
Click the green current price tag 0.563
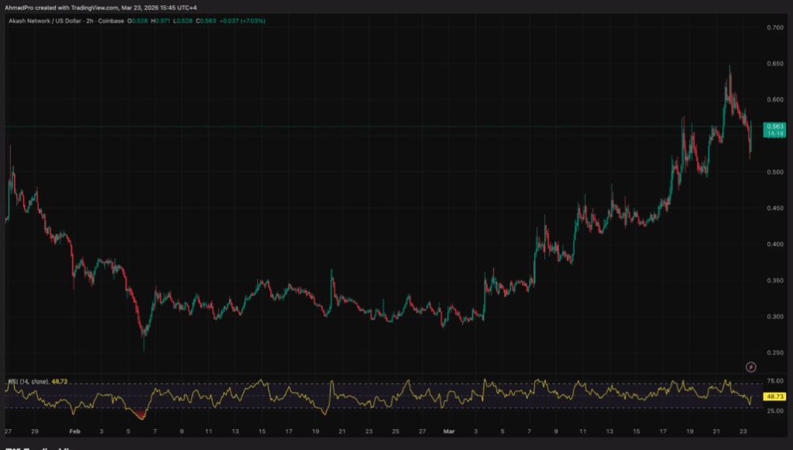click(x=775, y=126)
